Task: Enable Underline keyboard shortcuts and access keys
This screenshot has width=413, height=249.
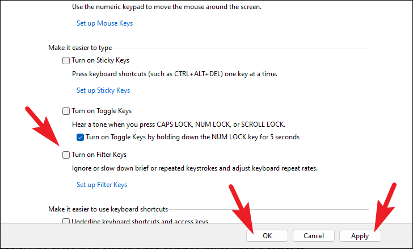Action: (66, 222)
